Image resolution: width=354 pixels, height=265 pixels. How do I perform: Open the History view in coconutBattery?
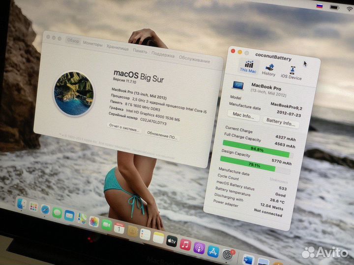point(268,70)
